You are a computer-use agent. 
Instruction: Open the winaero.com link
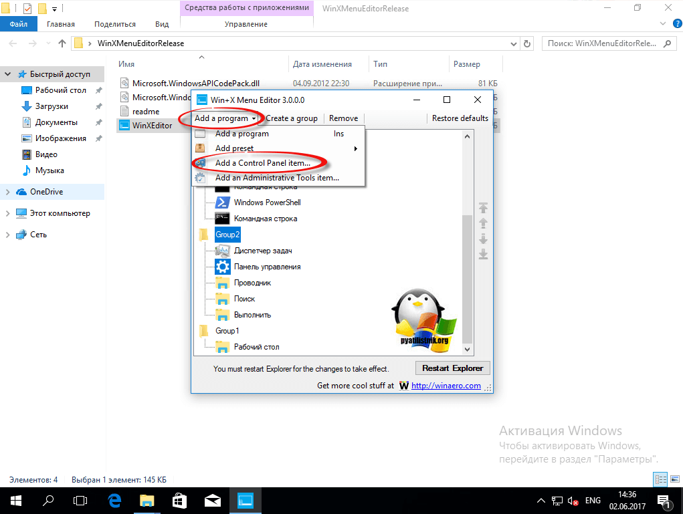pos(446,386)
